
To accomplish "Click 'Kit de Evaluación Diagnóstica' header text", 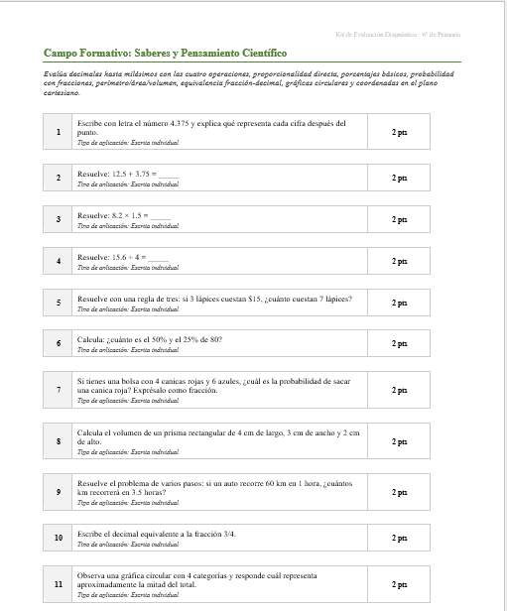I will (376, 35).
